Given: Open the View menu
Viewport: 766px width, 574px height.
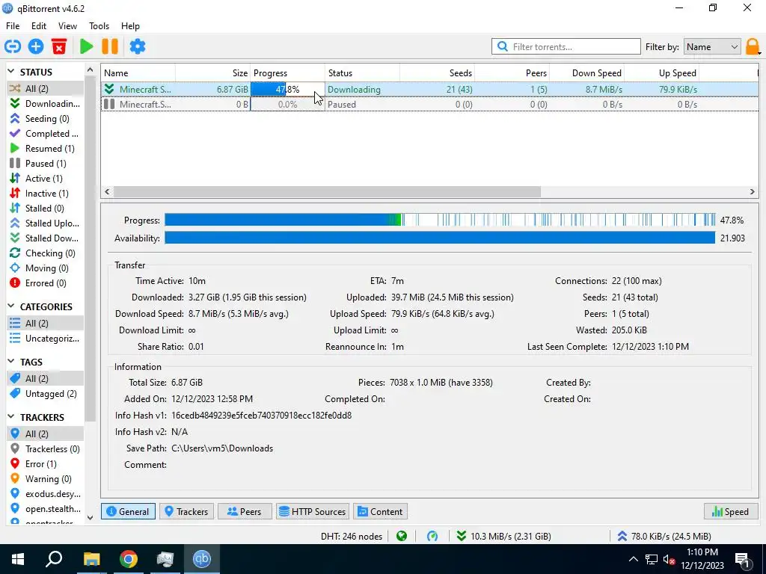Looking at the screenshot, I should 67,26.
